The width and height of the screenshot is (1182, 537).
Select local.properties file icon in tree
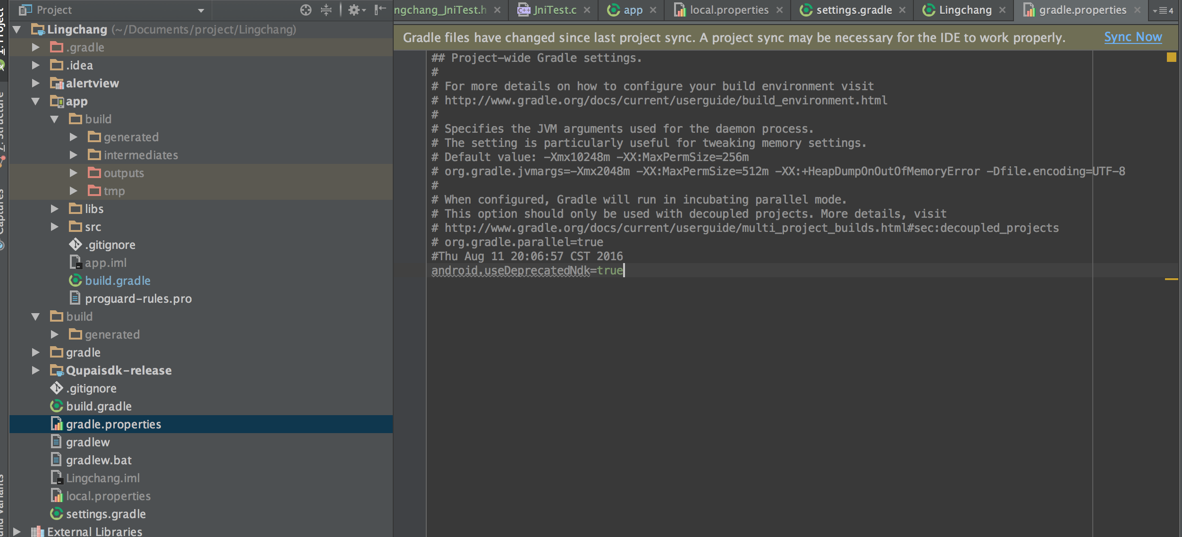(57, 496)
